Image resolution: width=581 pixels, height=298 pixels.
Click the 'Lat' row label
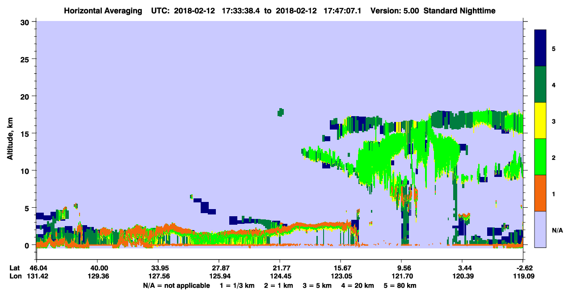pos(14,268)
